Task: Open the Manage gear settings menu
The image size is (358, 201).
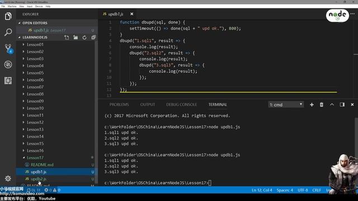Action: pos(8,178)
